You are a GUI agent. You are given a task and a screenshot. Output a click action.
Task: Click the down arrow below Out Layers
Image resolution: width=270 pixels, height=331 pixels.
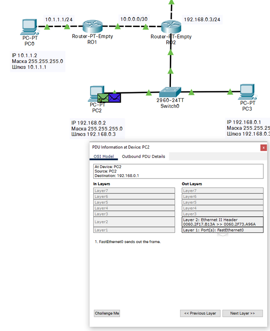pos(223,234)
